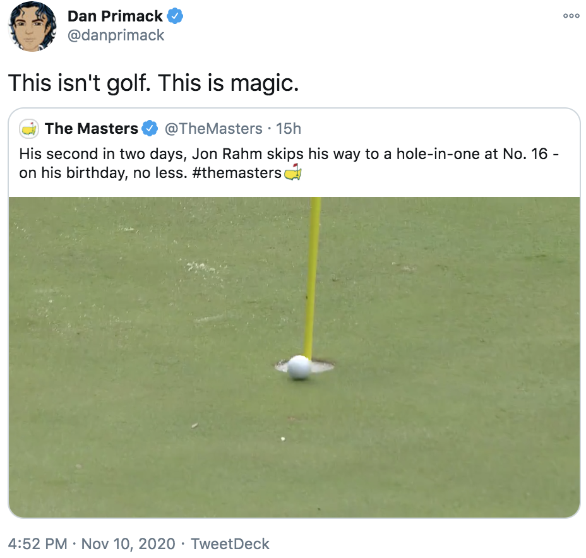This screenshot has width=586, height=558.
Task: Click The Masters verified checkmark badge
Action: click(x=150, y=129)
